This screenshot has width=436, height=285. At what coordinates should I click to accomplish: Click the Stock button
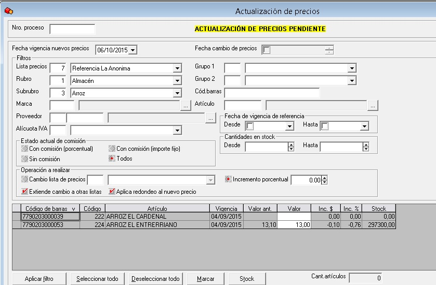point(247,279)
